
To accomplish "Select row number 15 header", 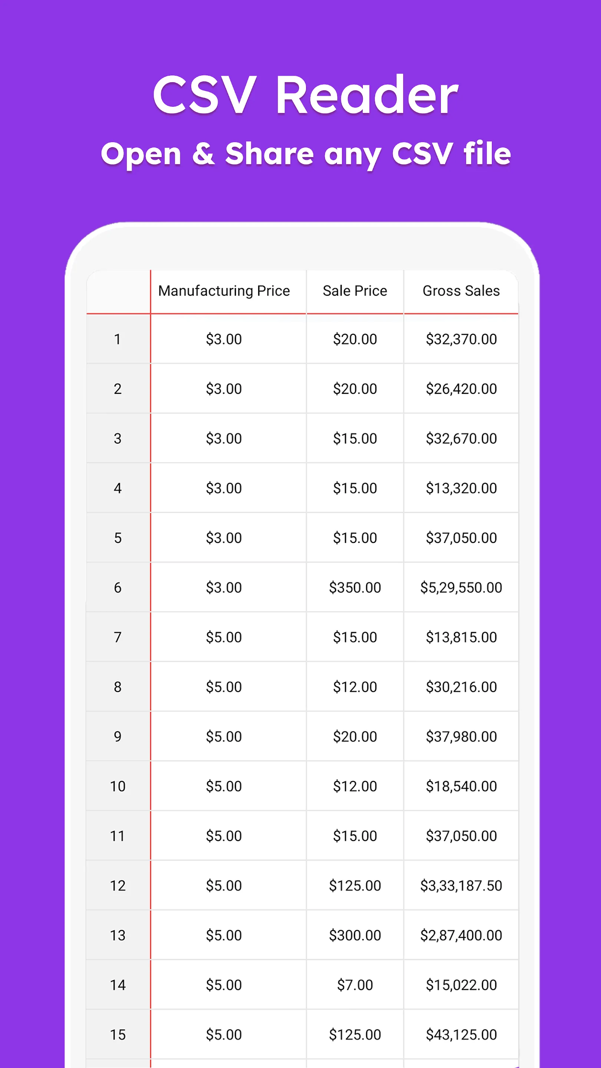I will [118, 1034].
